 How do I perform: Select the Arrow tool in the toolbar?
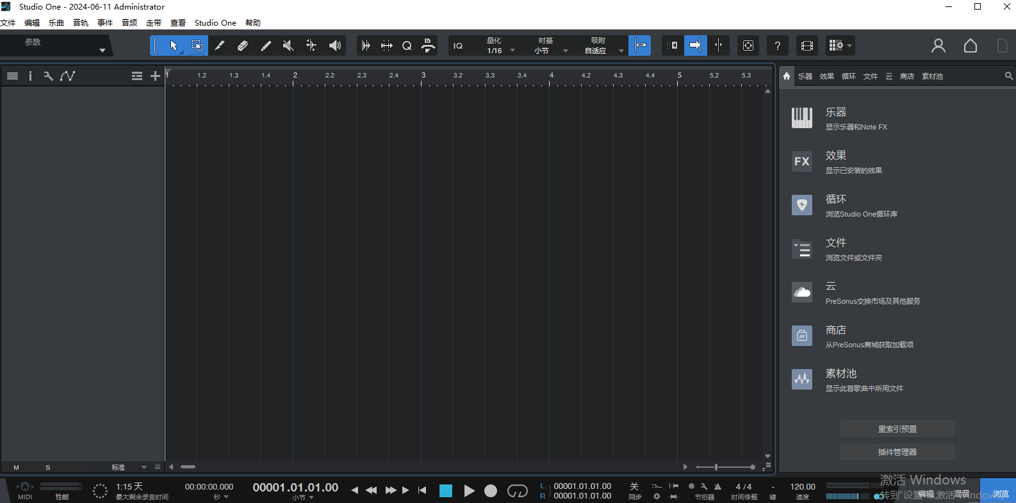[x=174, y=45]
